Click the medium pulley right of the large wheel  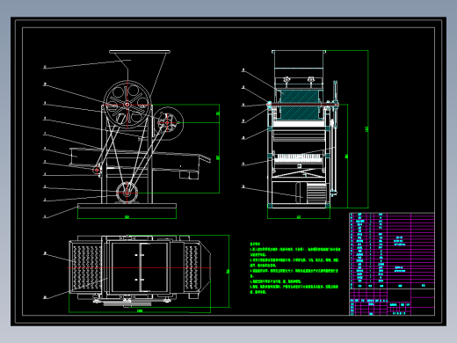(168, 123)
